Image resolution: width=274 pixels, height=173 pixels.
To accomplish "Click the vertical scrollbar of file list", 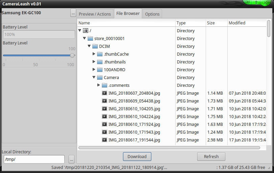I will click(x=269, y=28).
